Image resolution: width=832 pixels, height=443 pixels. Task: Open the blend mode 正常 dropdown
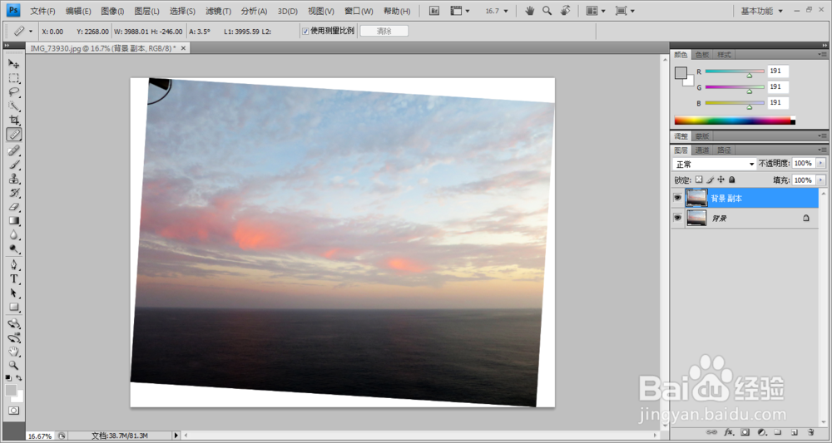714,164
